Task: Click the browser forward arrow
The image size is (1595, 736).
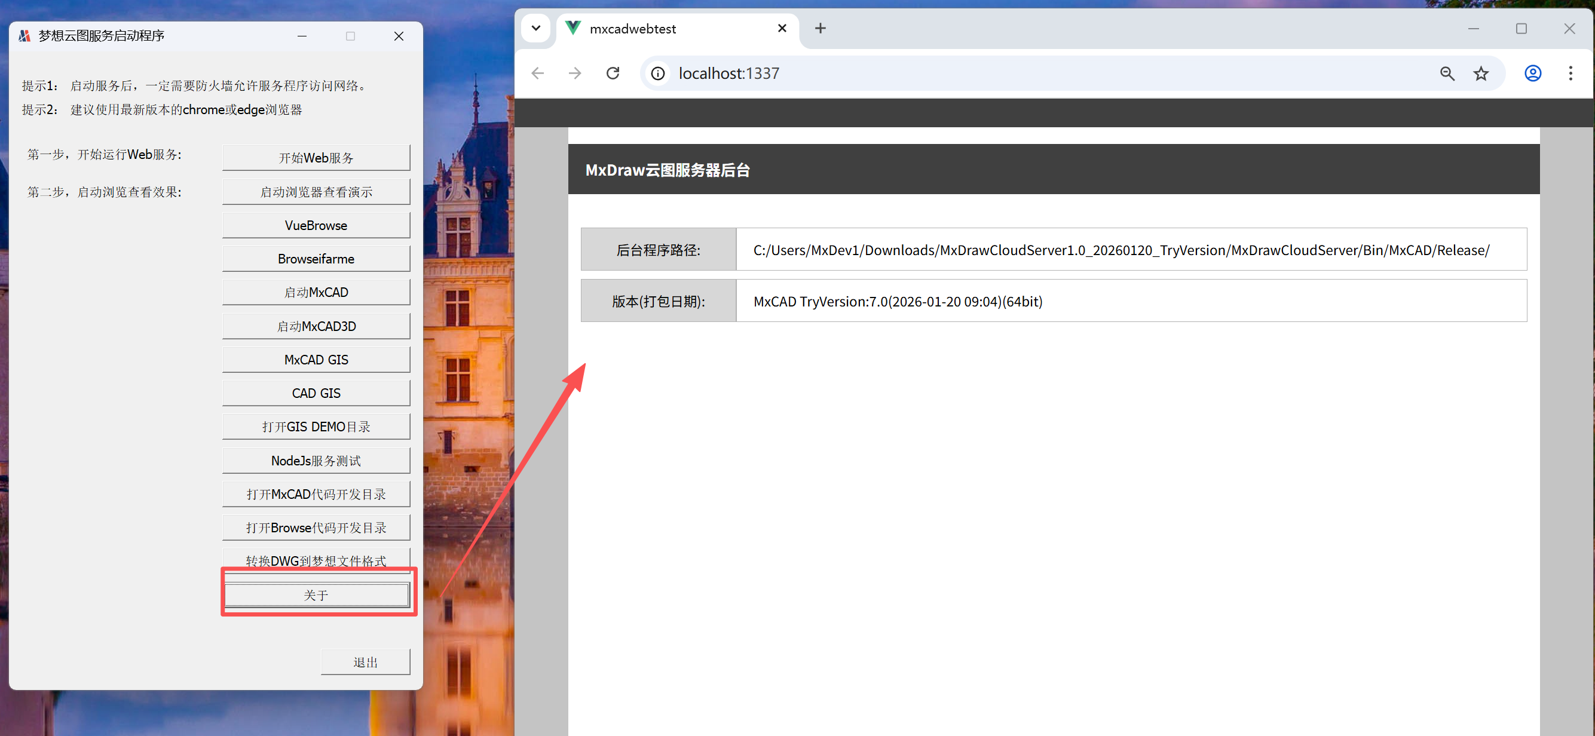Action: click(575, 73)
